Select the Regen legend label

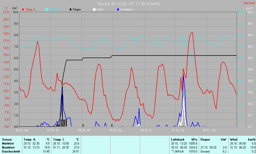point(77,9)
